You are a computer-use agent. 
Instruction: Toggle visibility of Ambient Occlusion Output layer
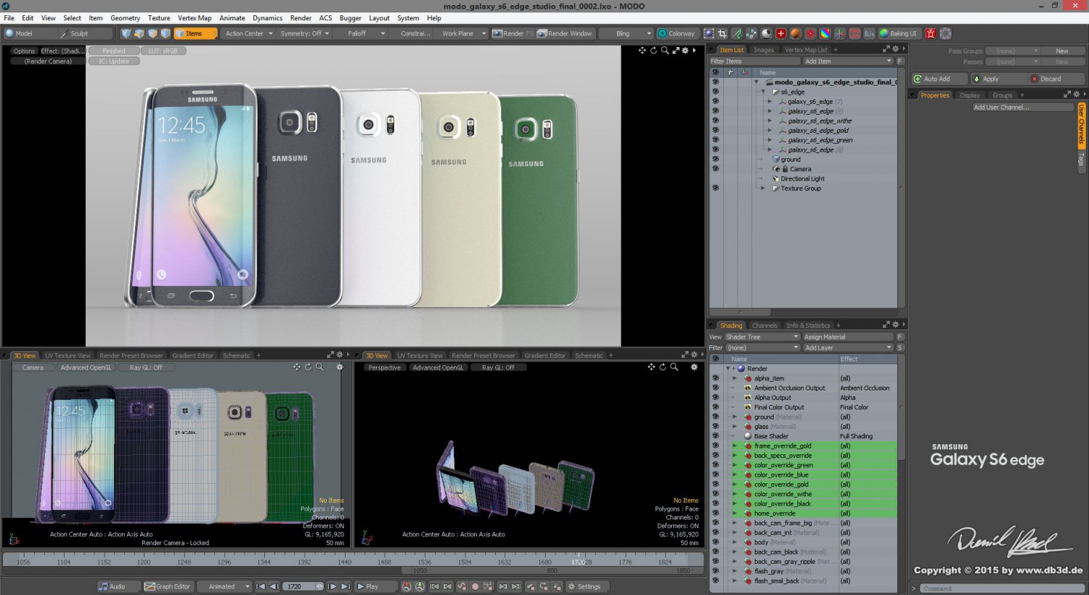pyautogui.click(x=715, y=387)
